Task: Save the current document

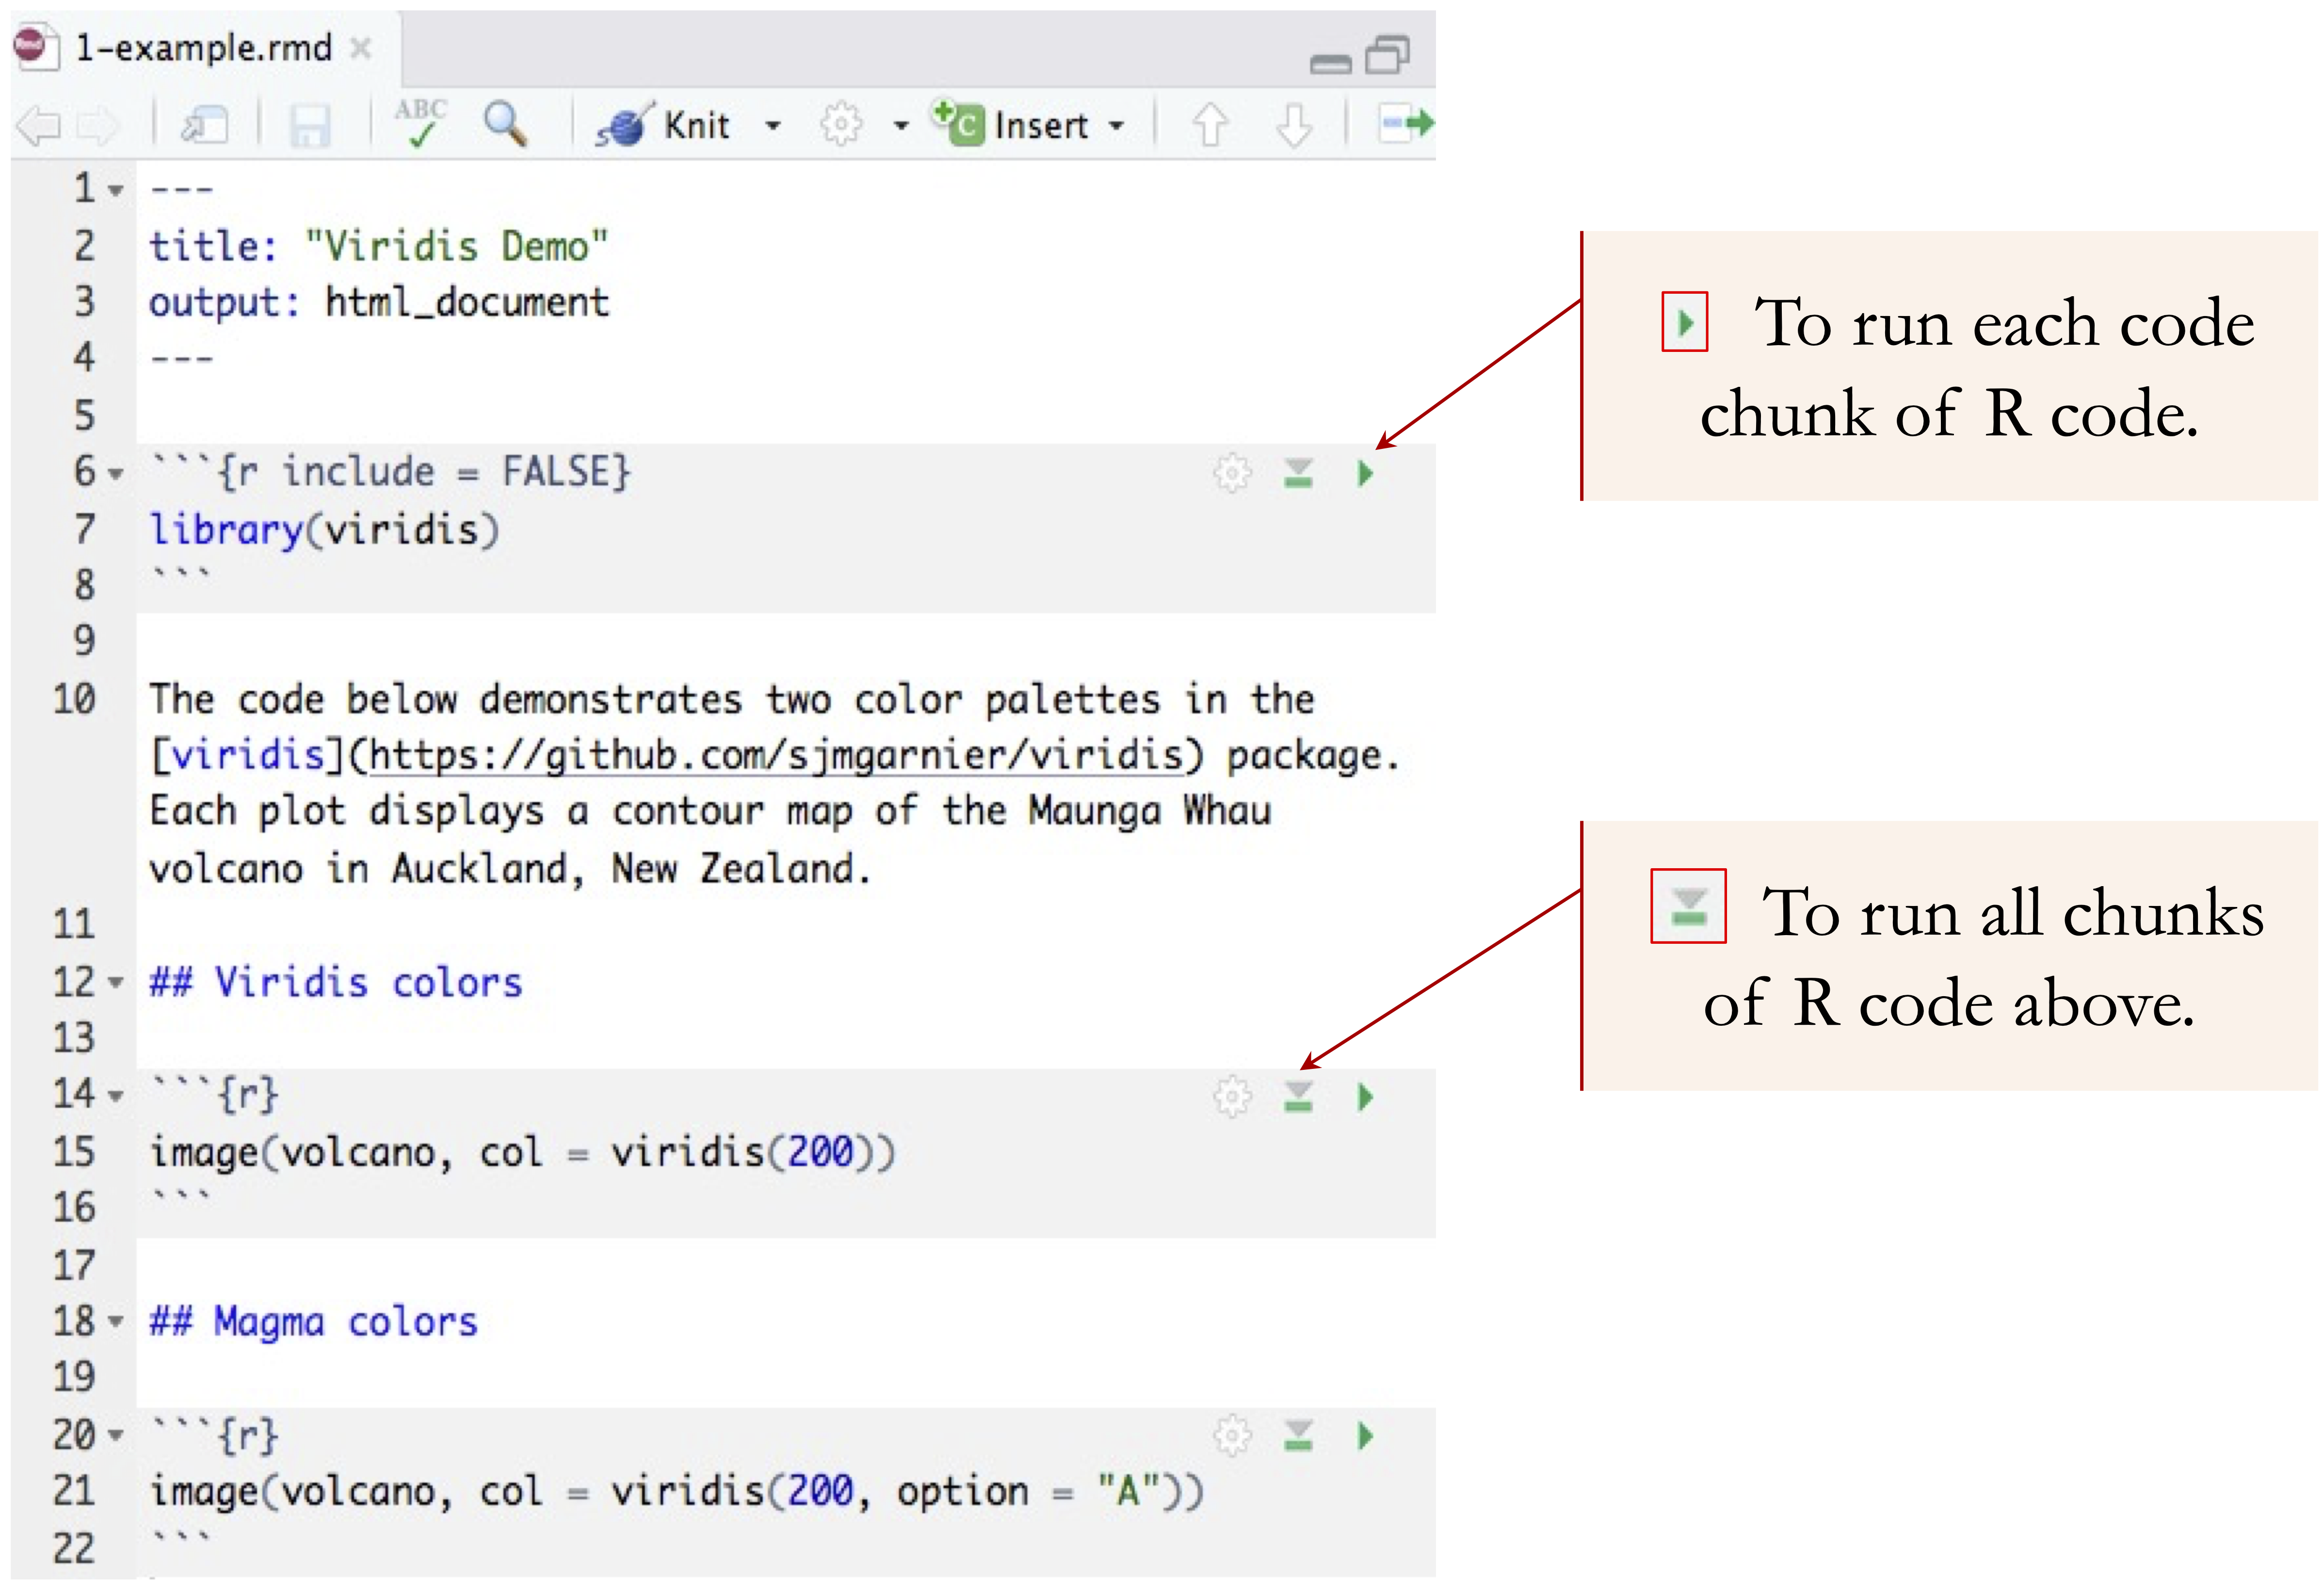Action: click(x=310, y=124)
